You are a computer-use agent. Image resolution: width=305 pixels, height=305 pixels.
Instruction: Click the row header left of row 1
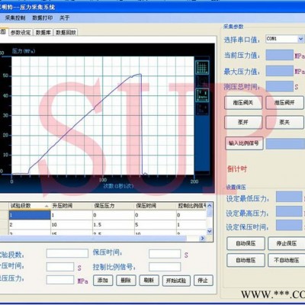[x=4, y=215]
